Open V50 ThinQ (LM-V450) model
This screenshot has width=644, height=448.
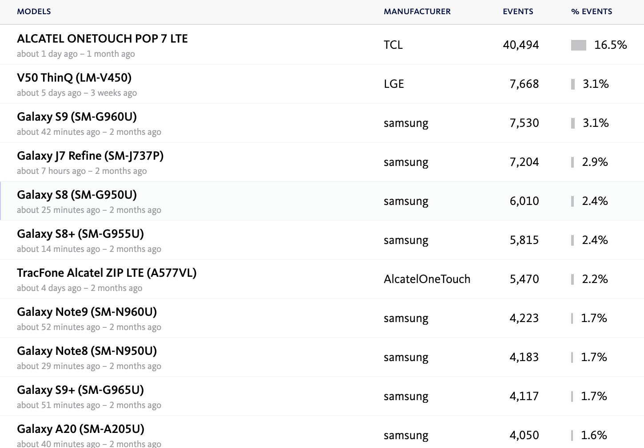pyautogui.click(x=74, y=78)
